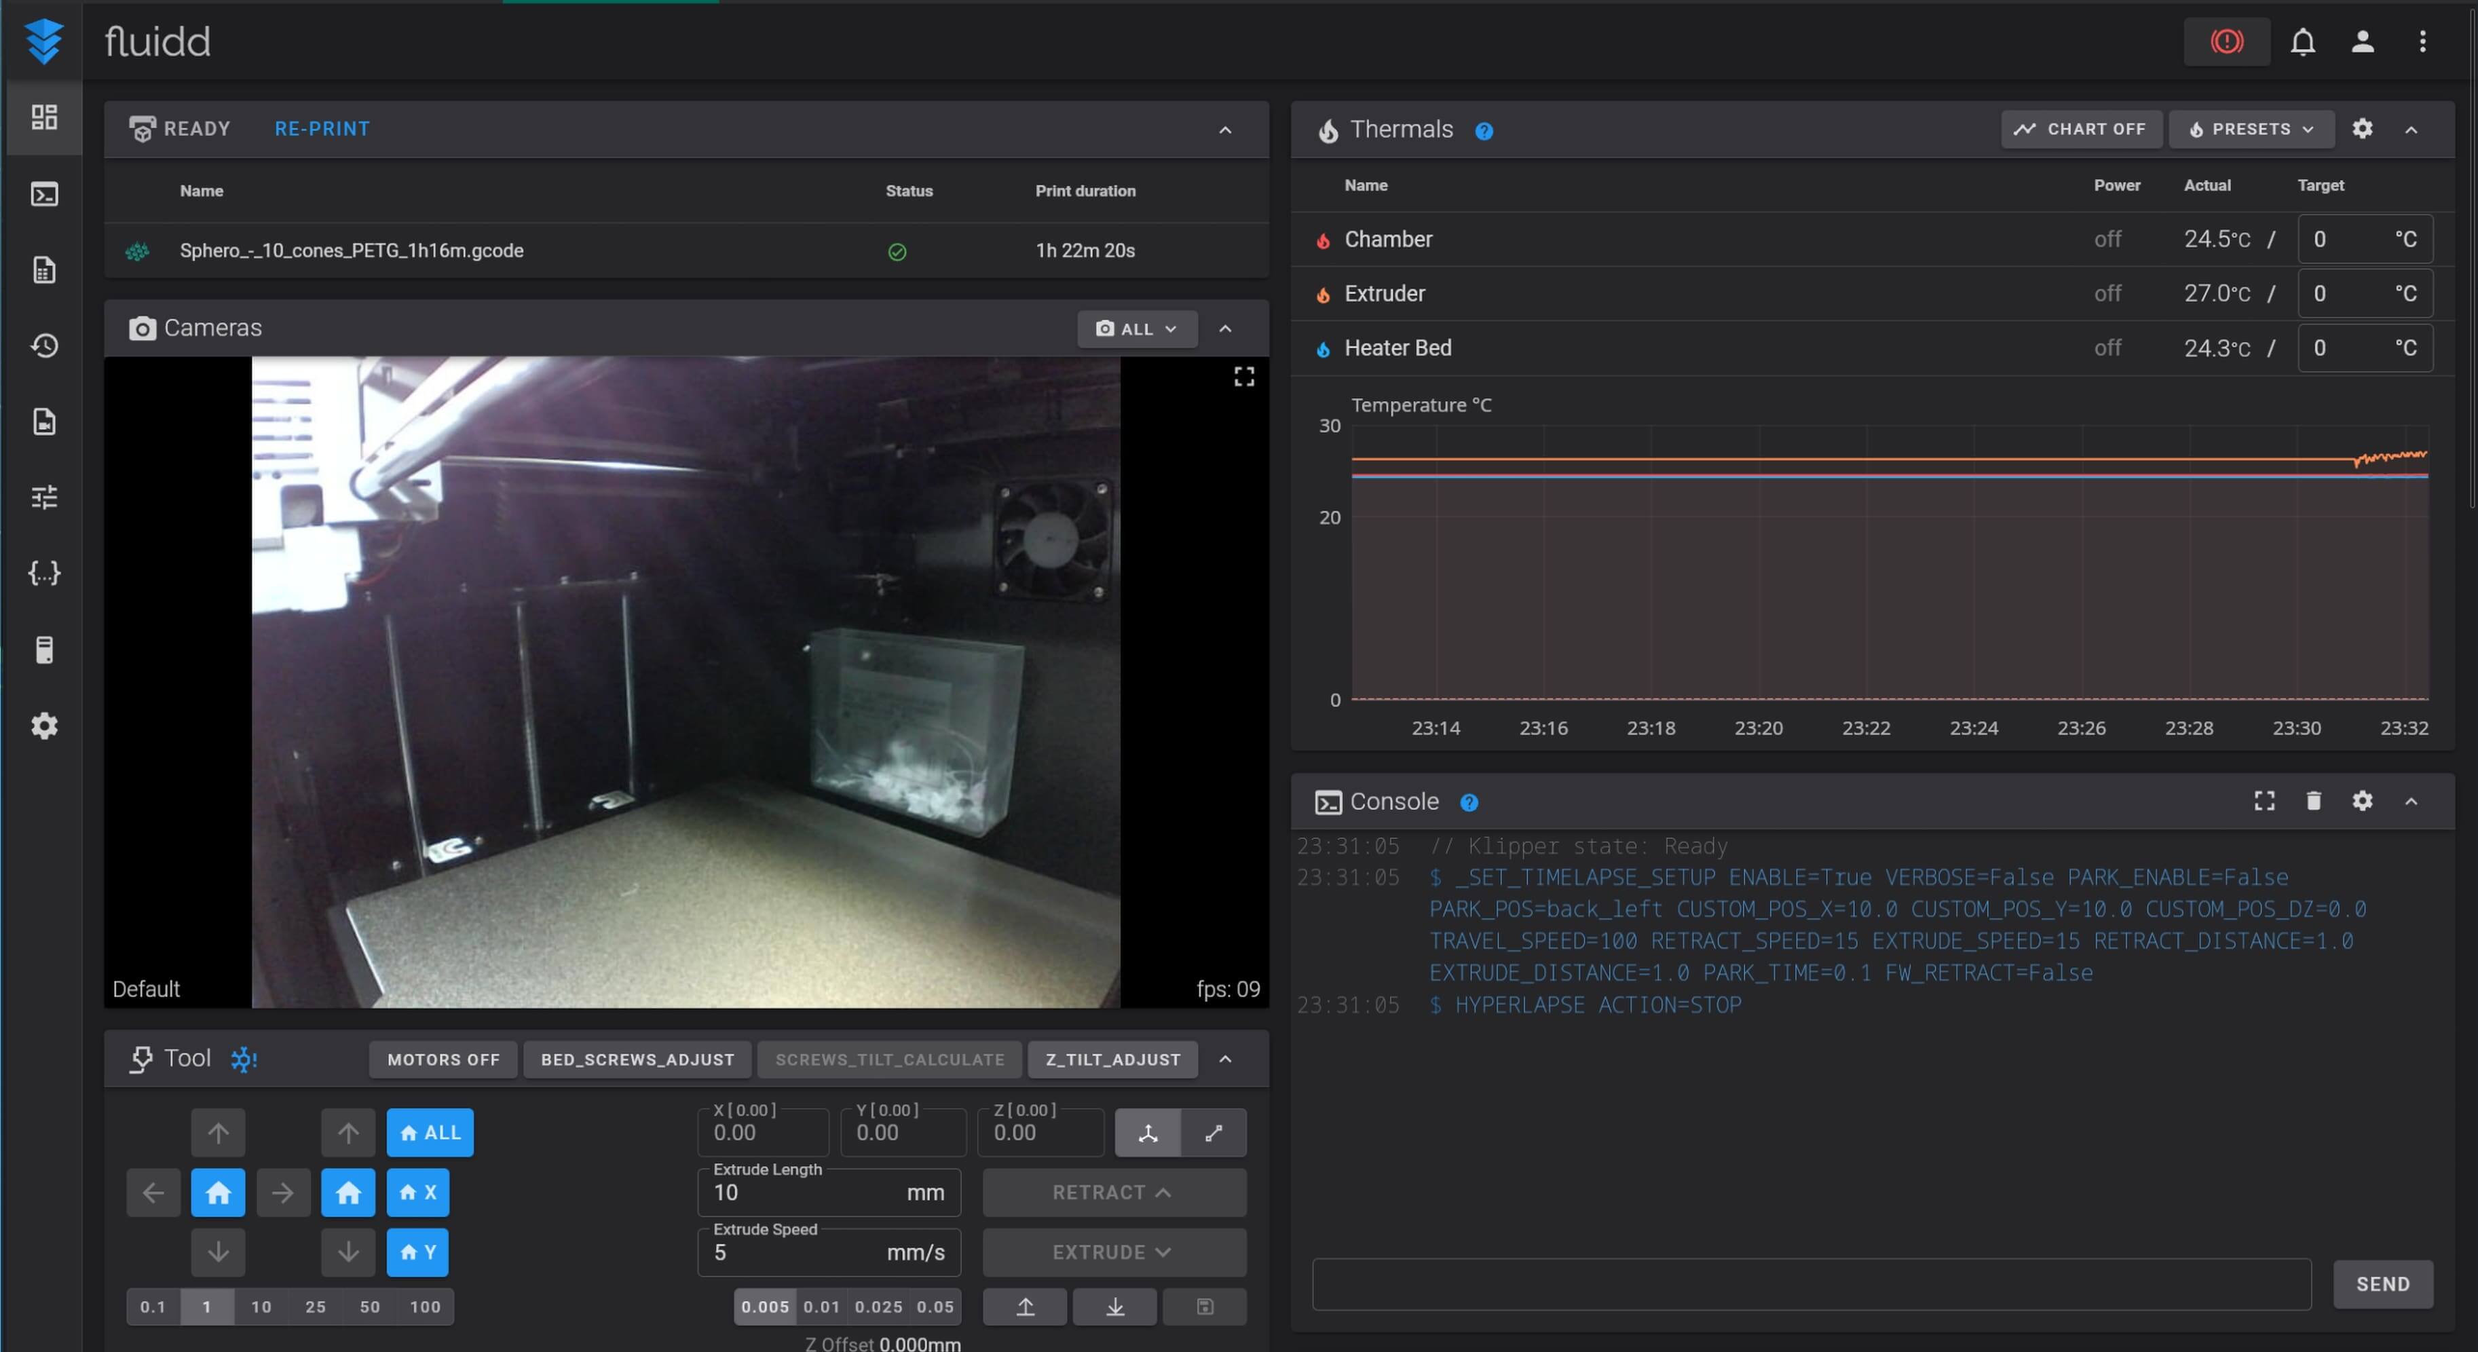Open the camera ALL dropdown
The image size is (2478, 1352).
click(x=1137, y=329)
